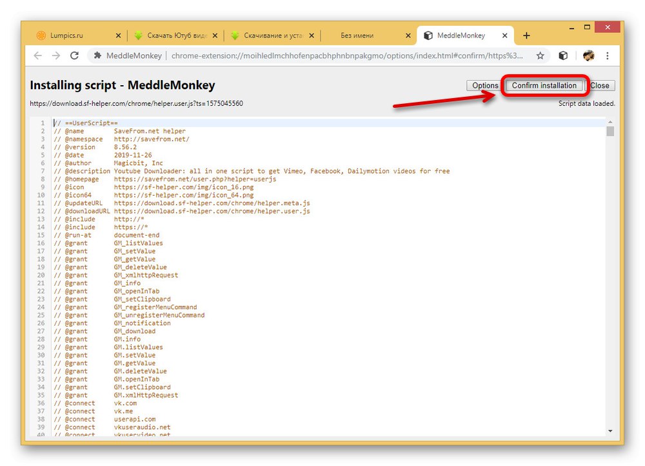
Task: Click the editor scroll down arrow
Action: (610, 431)
